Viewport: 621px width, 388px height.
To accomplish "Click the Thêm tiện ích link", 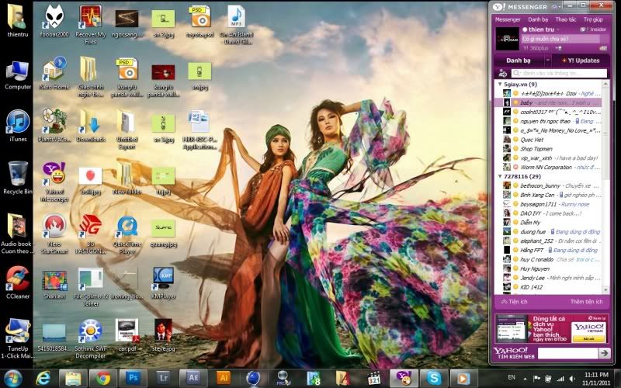I will point(587,301).
